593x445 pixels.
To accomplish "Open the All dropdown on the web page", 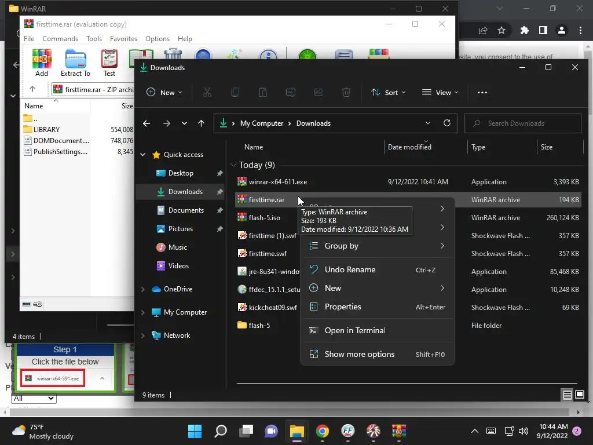I will tap(34, 399).
